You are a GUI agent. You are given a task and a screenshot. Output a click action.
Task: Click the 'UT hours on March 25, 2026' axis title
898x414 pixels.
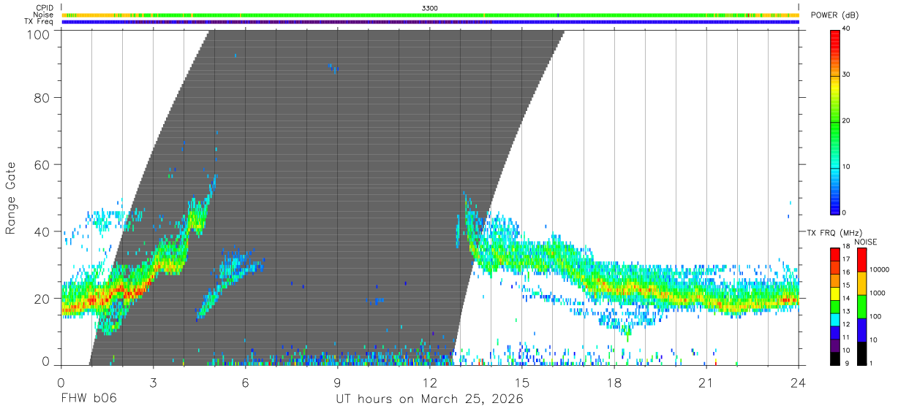point(429,399)
